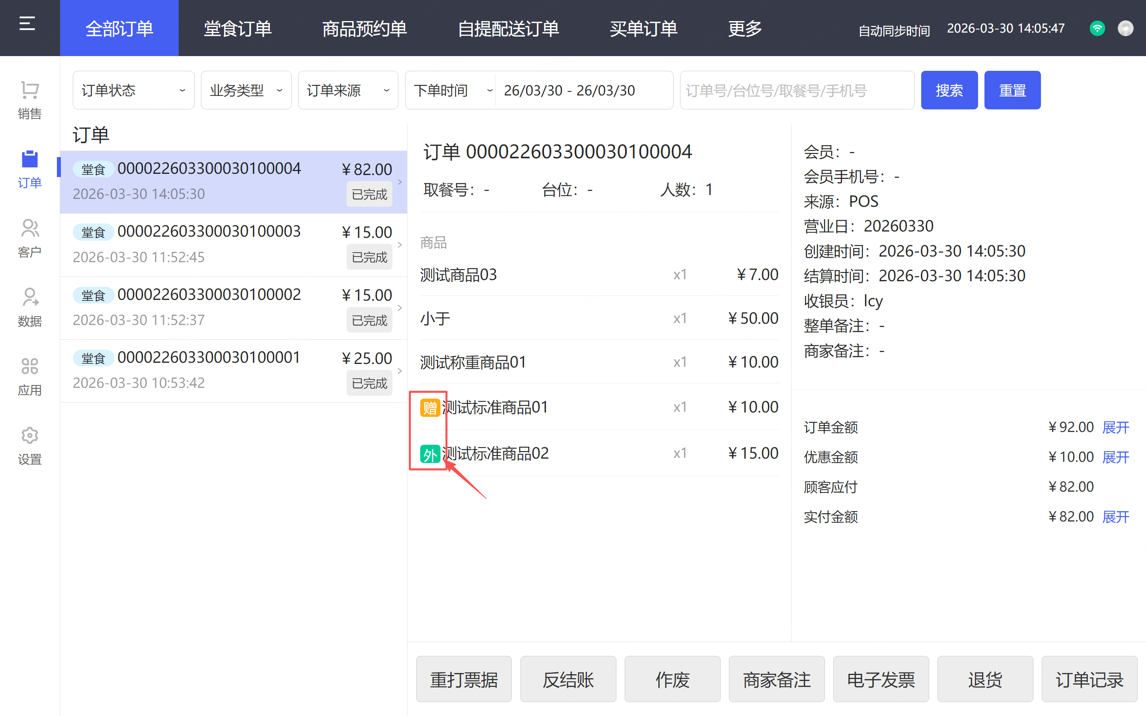Switch to the 自提配送订单 tab
Image resolution: width=1146 pixels, height=716 pixels.
tap(508, 29)
